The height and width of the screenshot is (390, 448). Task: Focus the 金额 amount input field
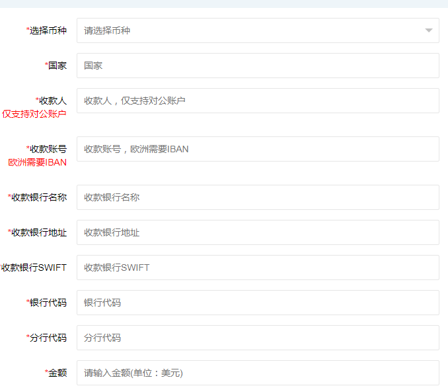coord(258,373)
